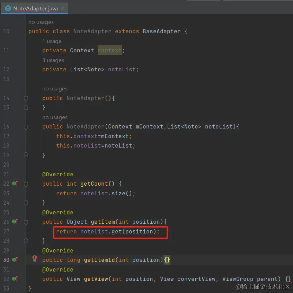Click fold end marker on line 15
This screenshot has width=293, height=293.
(x=26, y=107)
